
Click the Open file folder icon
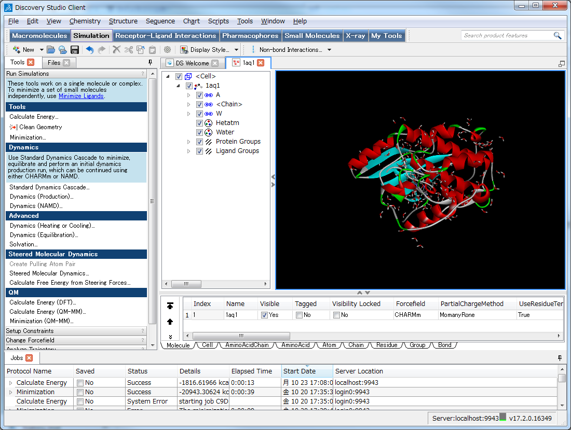[51, 50]
